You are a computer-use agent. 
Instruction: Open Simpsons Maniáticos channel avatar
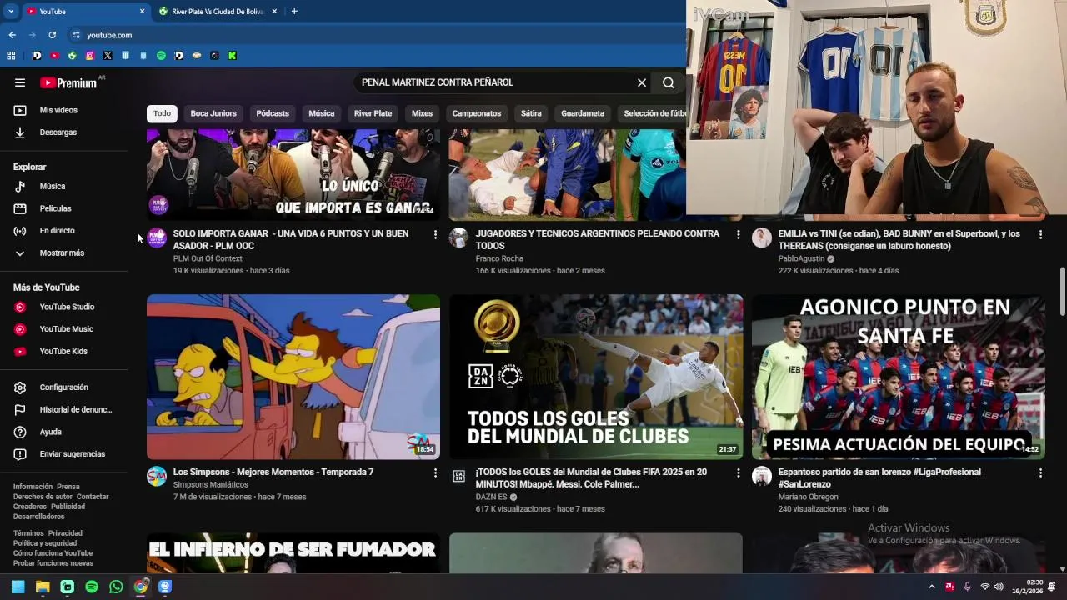pyautogui.click(x=157, y=476)
